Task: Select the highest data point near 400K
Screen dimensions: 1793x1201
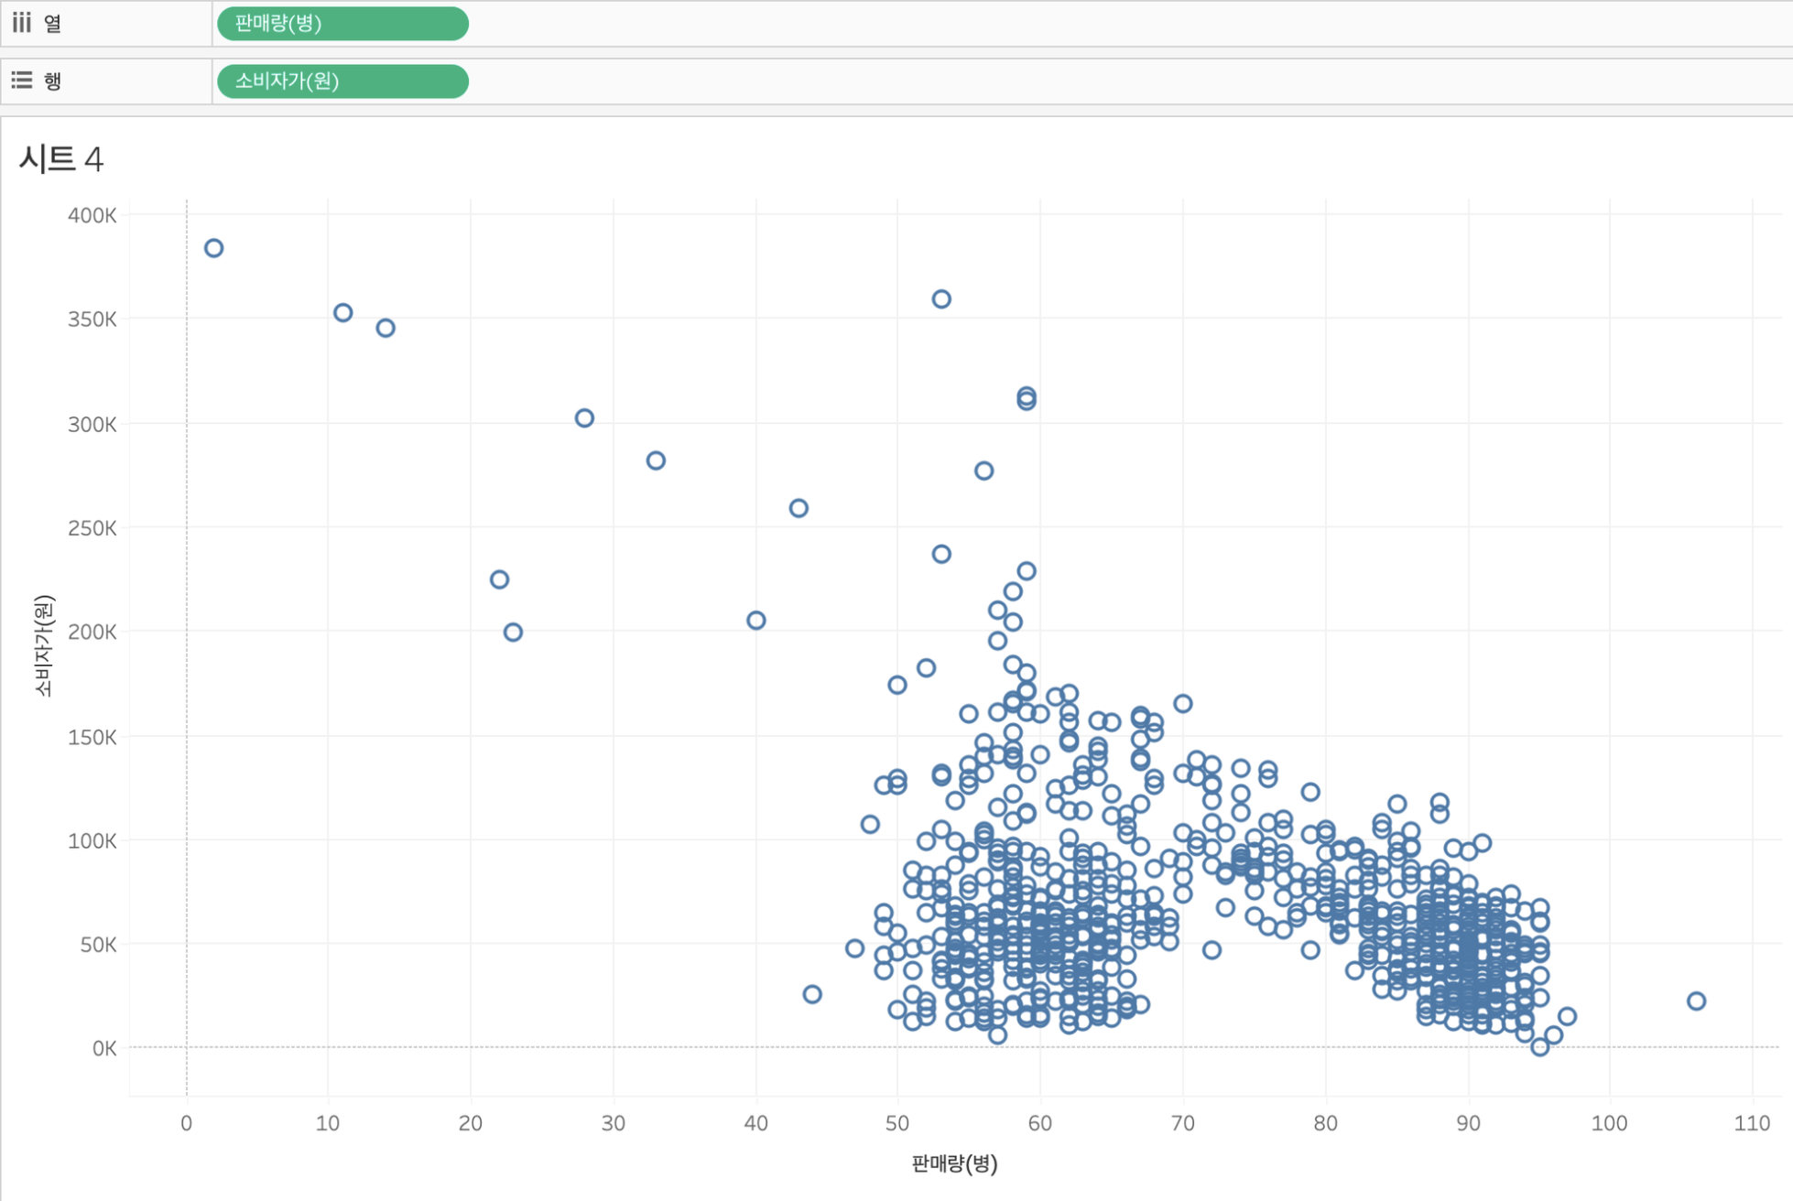Action: point(213,248)
